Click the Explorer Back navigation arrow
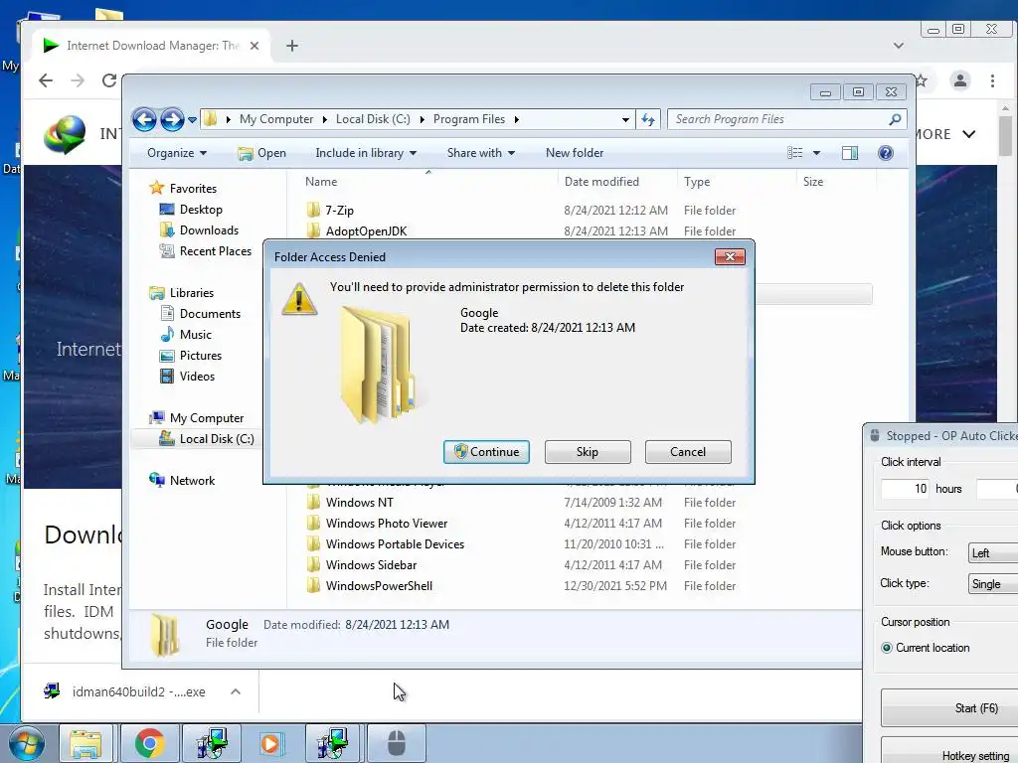The image size is (1018, 763). coord(144,119)
